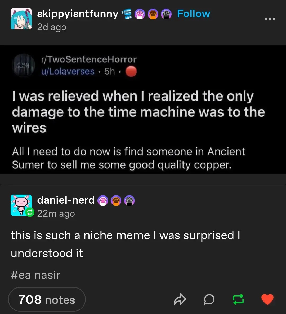
Task: Open daniel-nerd's axolotl avatar
Action: point(21,205)
